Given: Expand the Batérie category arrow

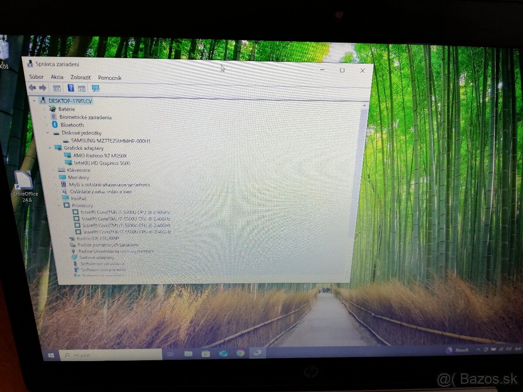Looking at the screenshot, I should coord(45,109).
